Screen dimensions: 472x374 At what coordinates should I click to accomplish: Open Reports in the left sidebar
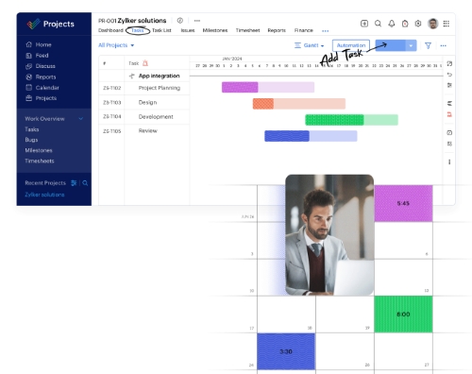(x=41, y=76)
